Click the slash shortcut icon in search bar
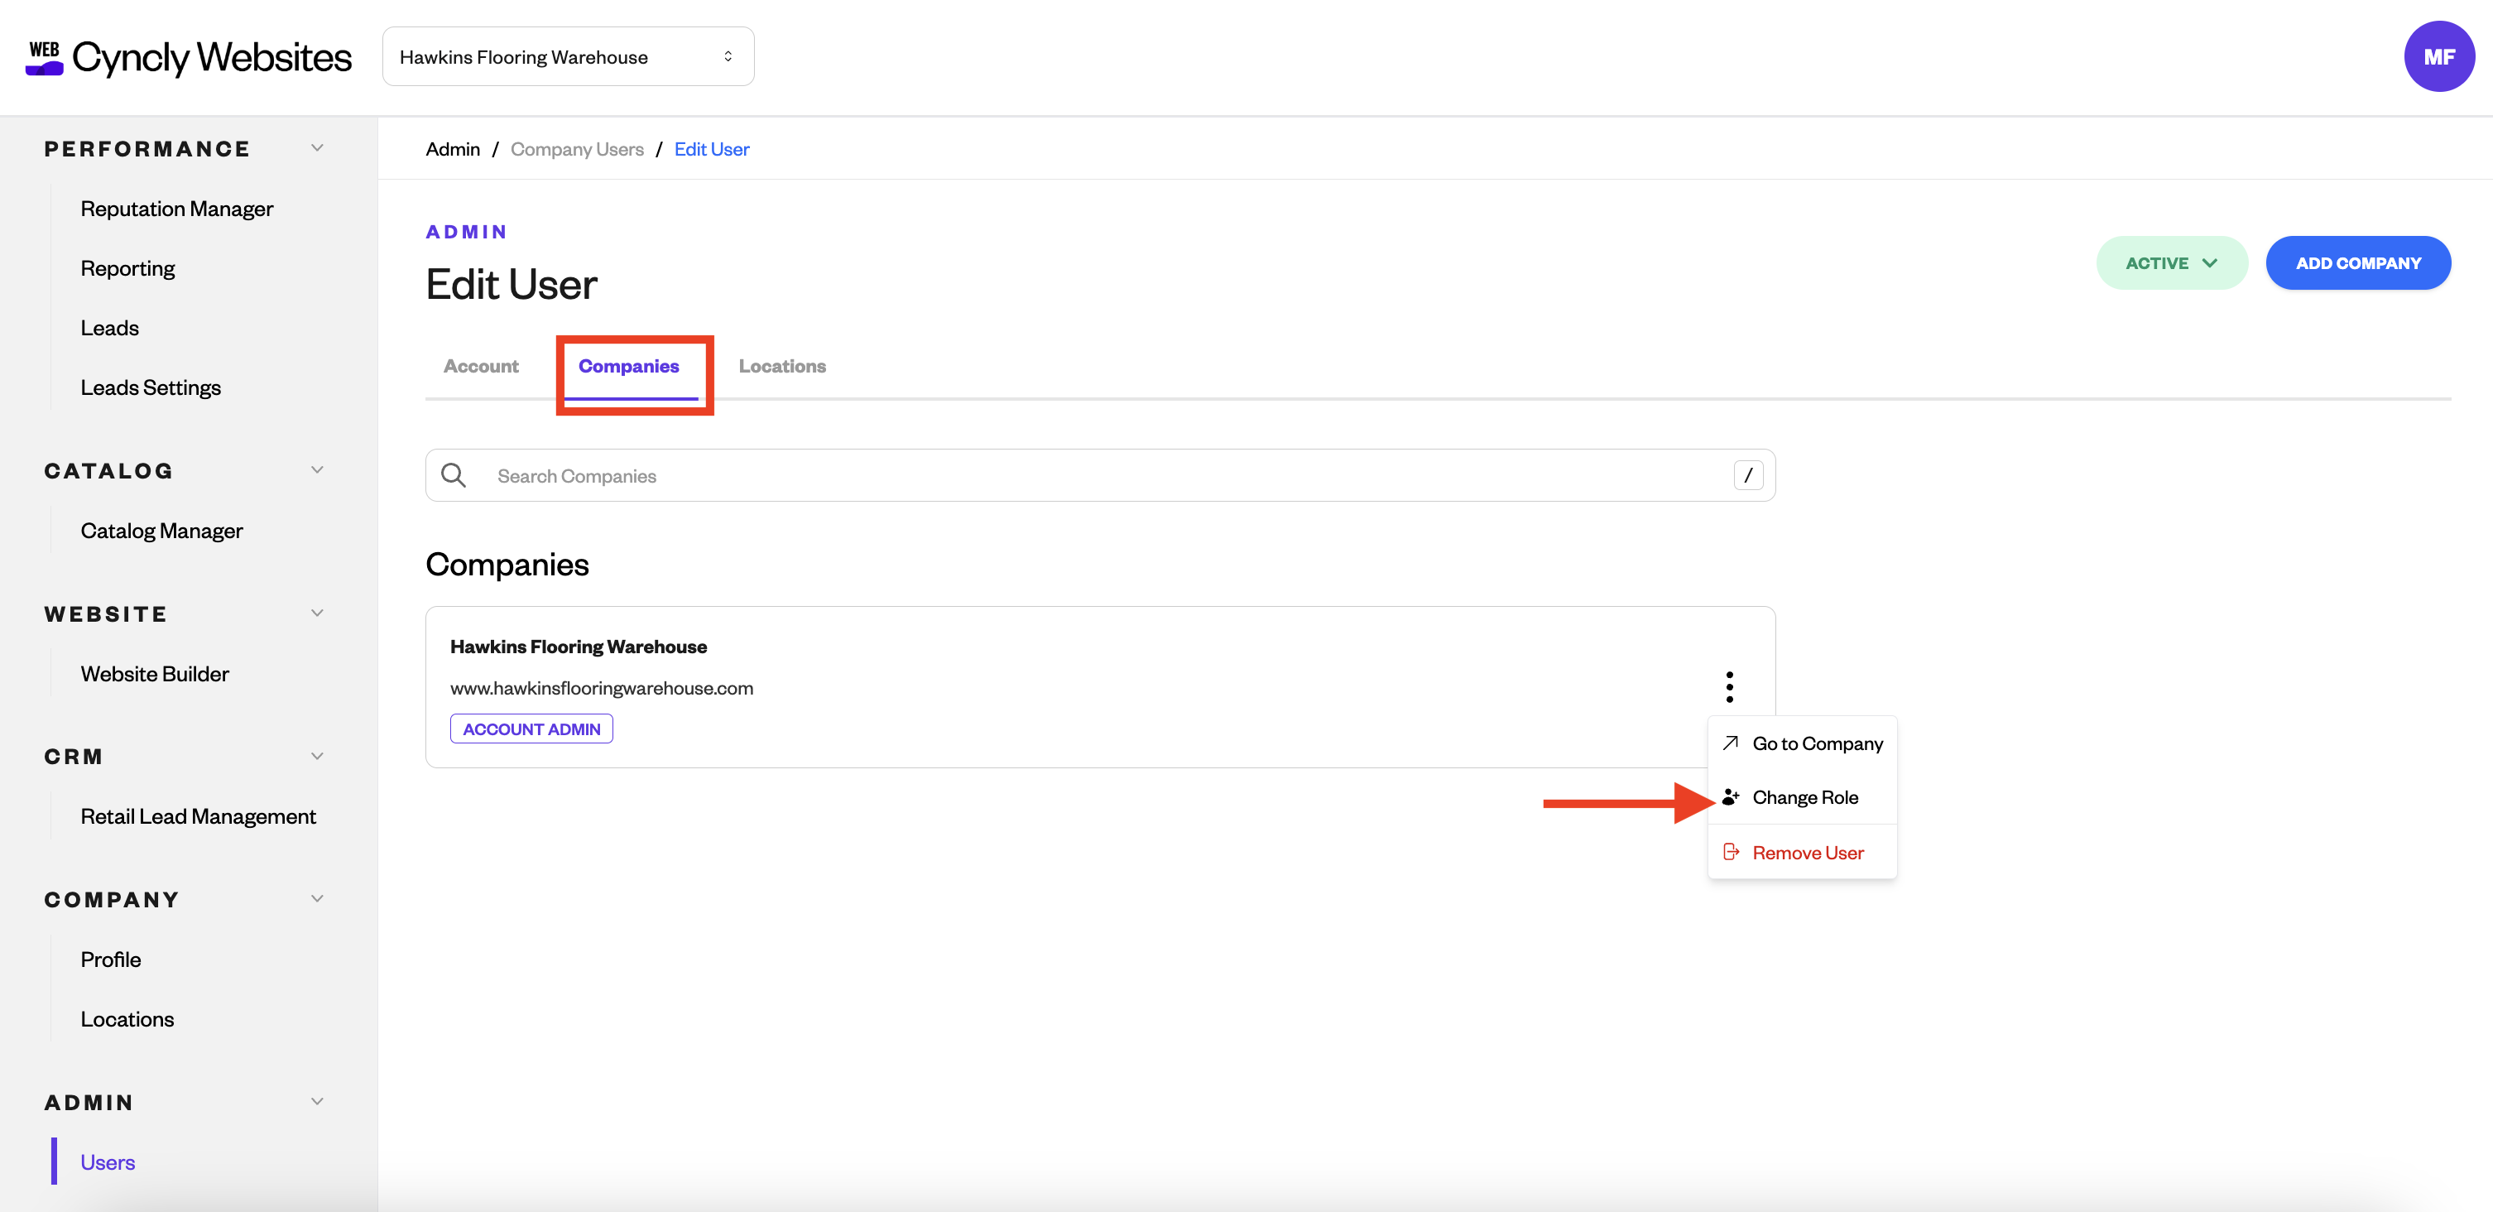Viewport: 2493px width, 1212px height. [x=1748, y=475]
